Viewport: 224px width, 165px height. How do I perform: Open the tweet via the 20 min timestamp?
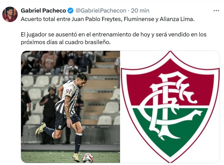[x=140, y=11]
